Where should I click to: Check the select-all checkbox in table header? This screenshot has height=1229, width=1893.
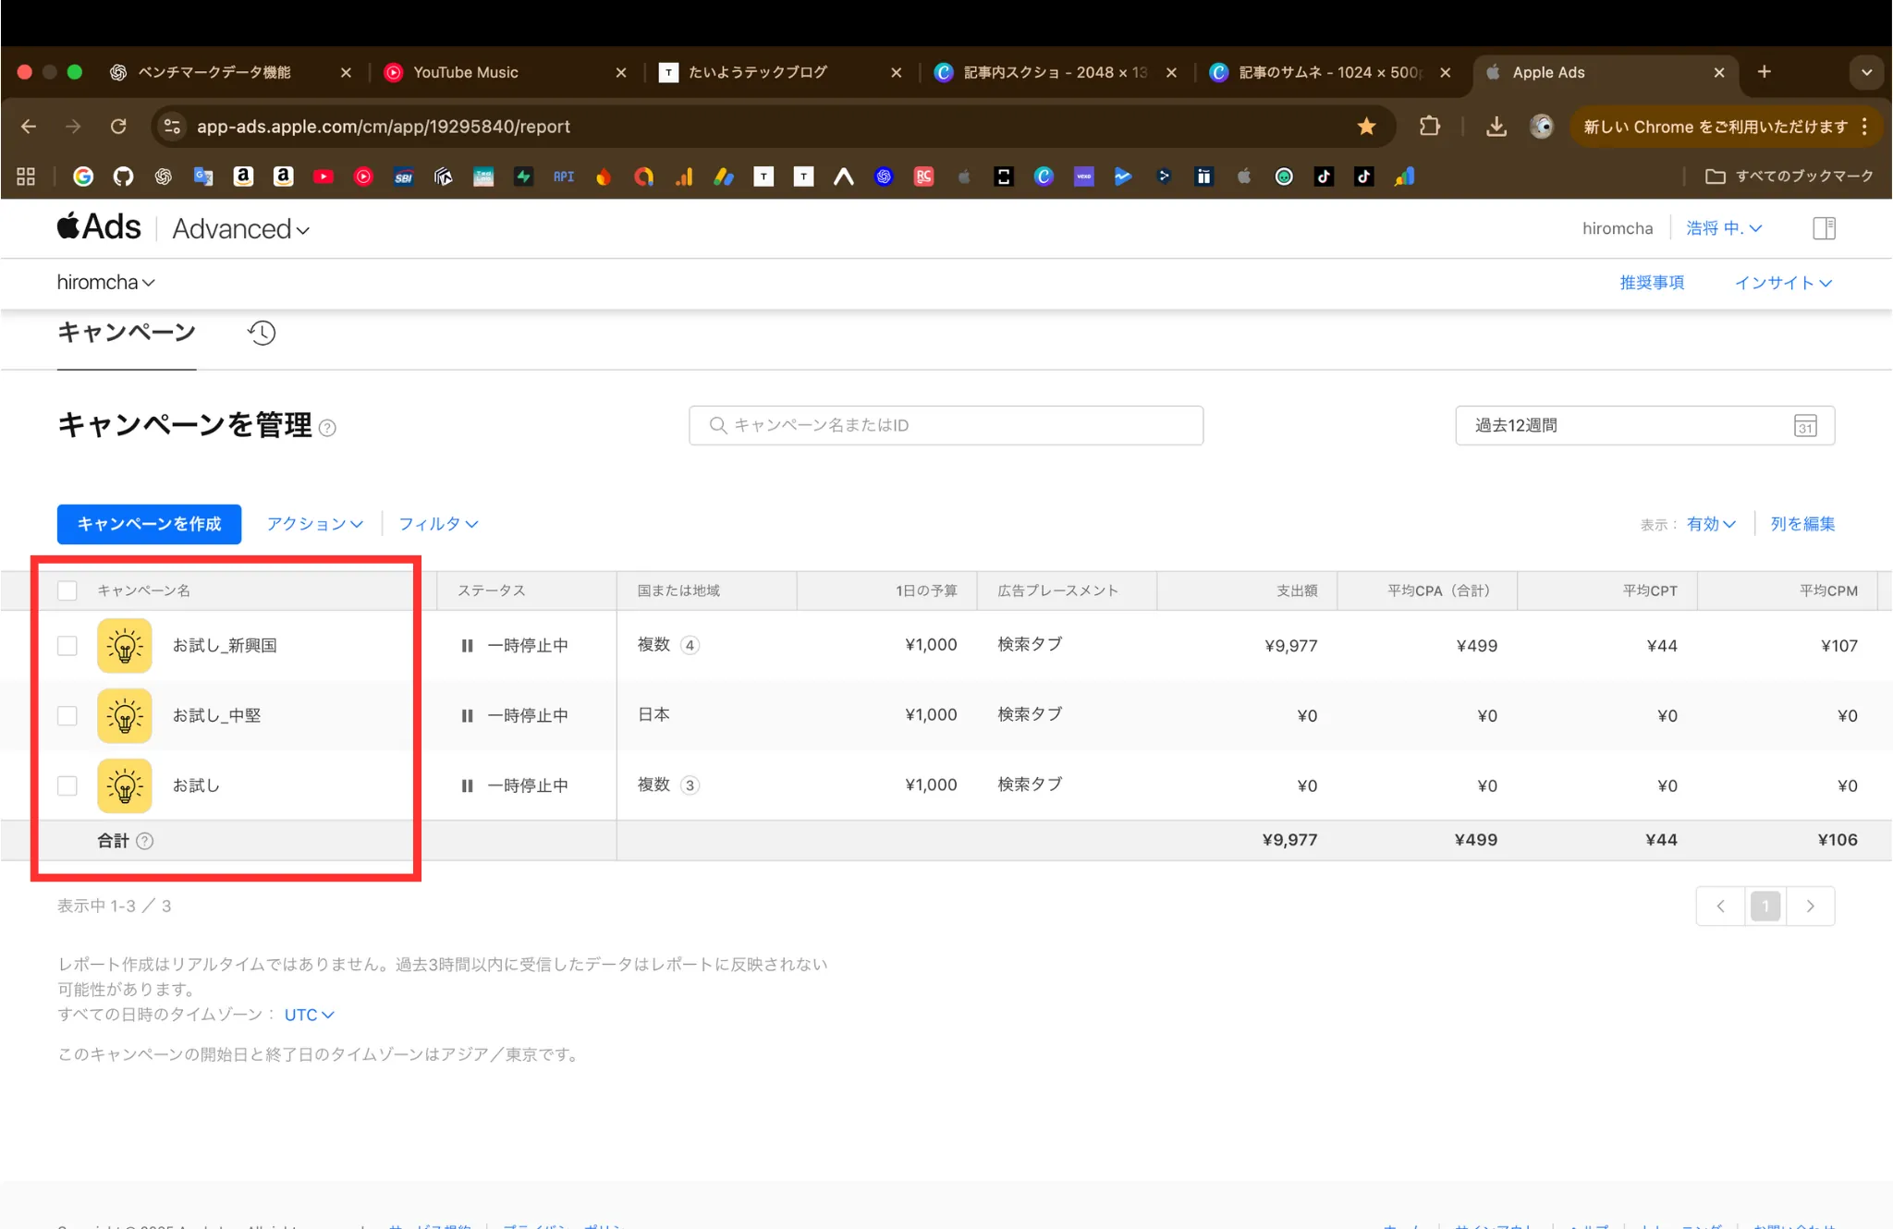pos(67,590)
